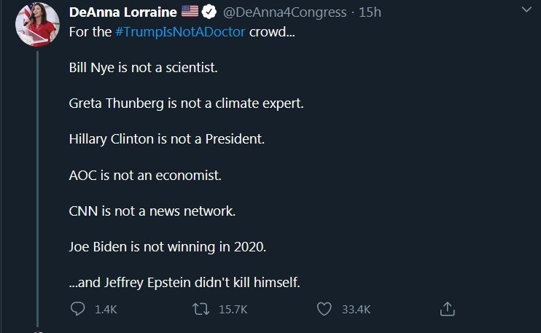Like the tweet with the heart icon
The height and width of the screenshot is (333, 541).
click(x=324, y=309)
